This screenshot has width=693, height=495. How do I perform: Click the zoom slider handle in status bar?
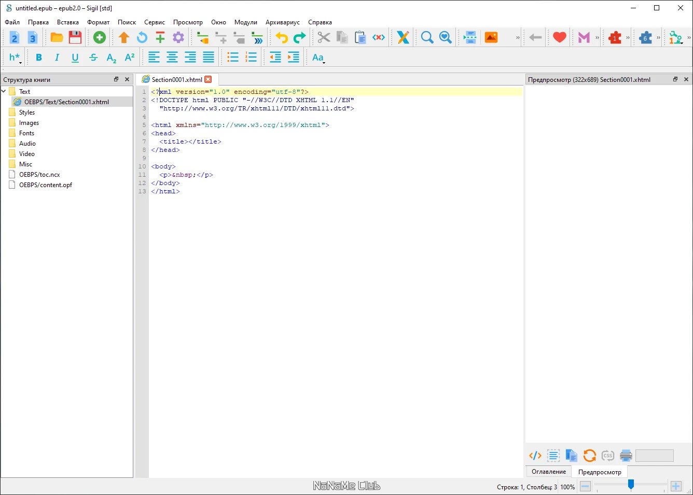pyautogui.click(x=631, y=484)
